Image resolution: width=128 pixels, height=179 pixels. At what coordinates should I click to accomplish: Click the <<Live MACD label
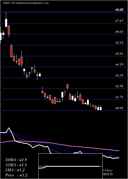click(108, 172)
